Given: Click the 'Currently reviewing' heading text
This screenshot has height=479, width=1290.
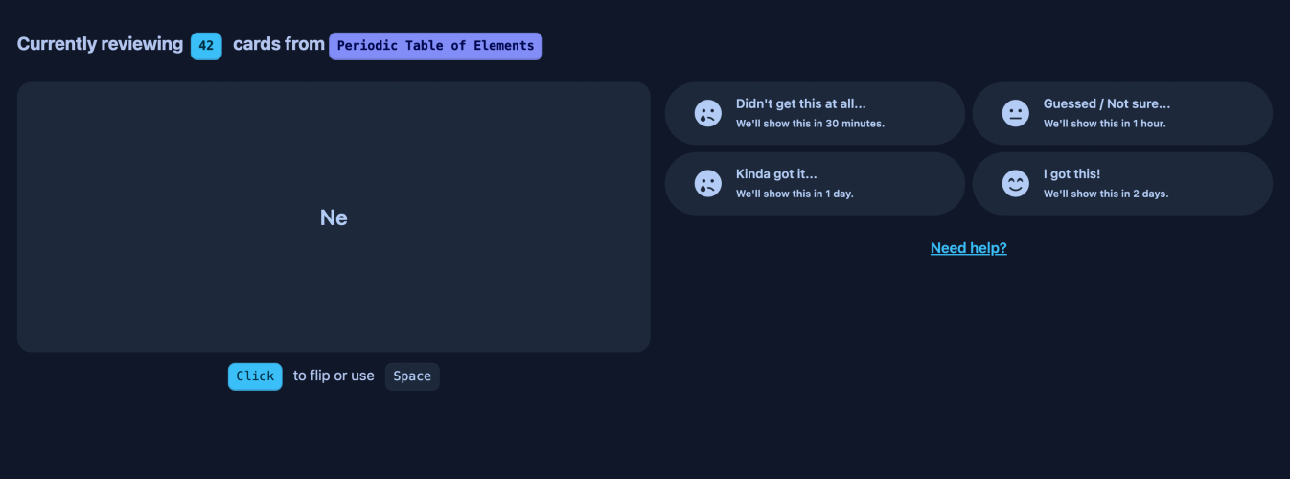Looking at the screenshot, I should (x=100, y=44).
